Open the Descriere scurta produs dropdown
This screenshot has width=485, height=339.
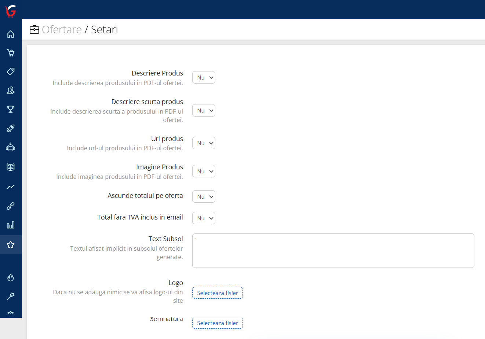[204, 110]
